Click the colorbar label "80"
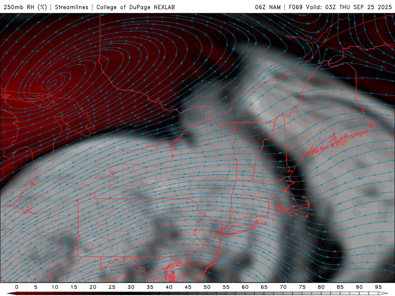This screenshot has width=395, height=296. coord(321,287)
